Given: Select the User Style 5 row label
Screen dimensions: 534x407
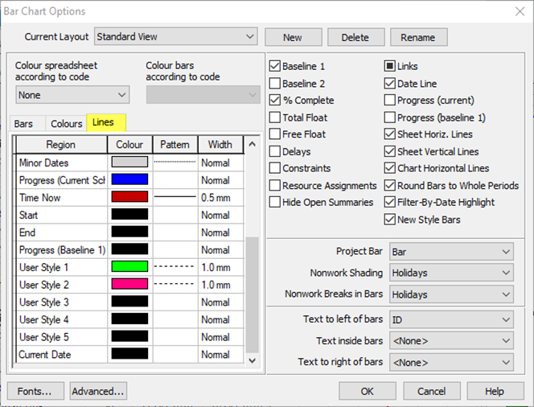Looking at the screenshot, I should [44, 337].
